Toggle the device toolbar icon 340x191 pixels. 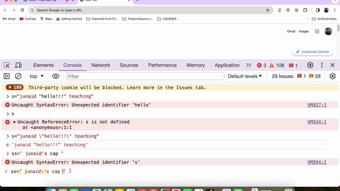(19, 65)
